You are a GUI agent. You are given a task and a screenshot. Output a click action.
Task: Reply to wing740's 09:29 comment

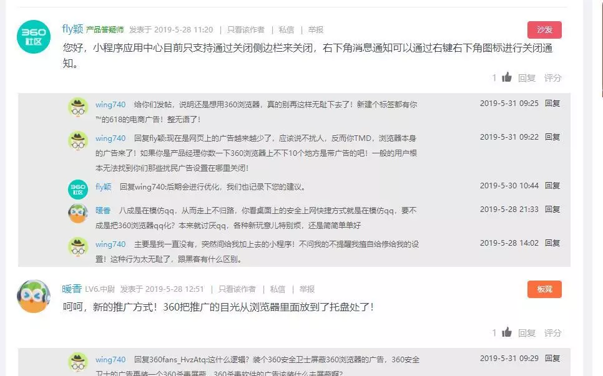tap(552, 359)
